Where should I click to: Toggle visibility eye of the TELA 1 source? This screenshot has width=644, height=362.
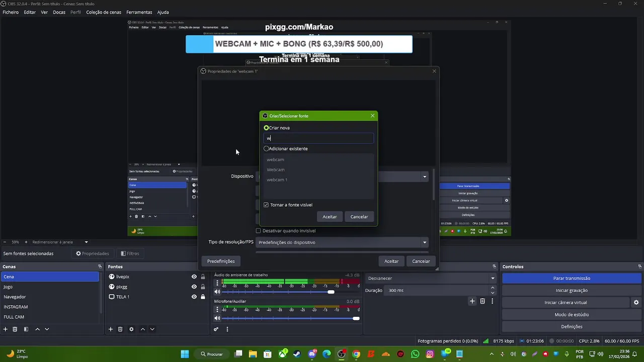[194, 297]
